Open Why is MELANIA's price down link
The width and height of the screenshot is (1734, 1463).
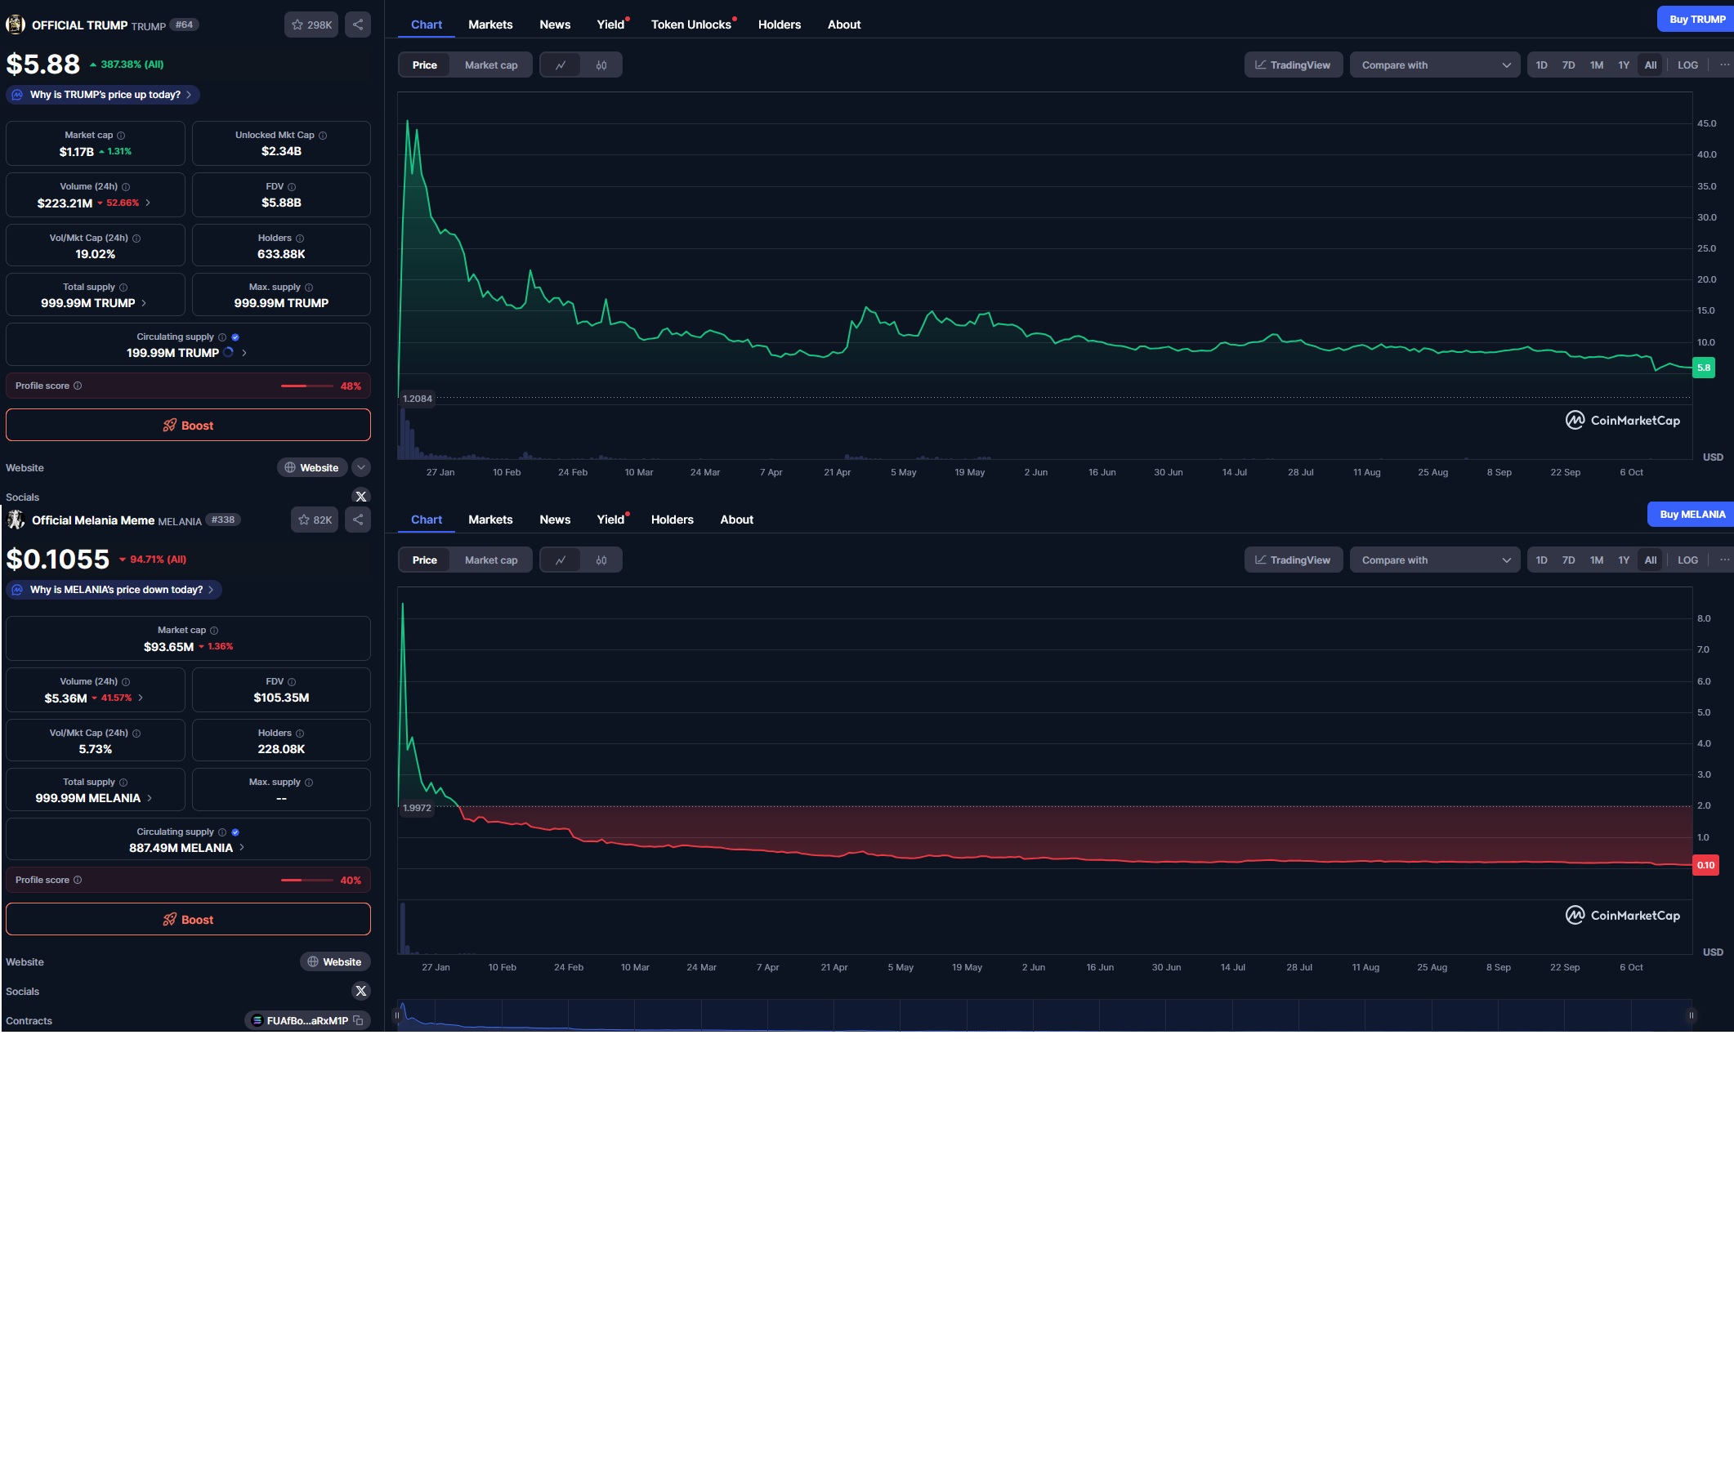click(116, 590)
